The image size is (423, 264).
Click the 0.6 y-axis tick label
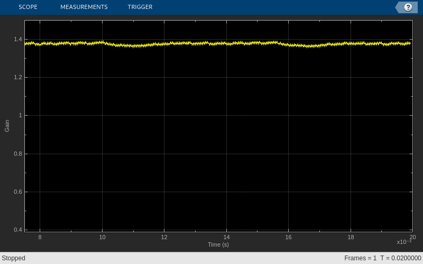click(x=18, y=192)
